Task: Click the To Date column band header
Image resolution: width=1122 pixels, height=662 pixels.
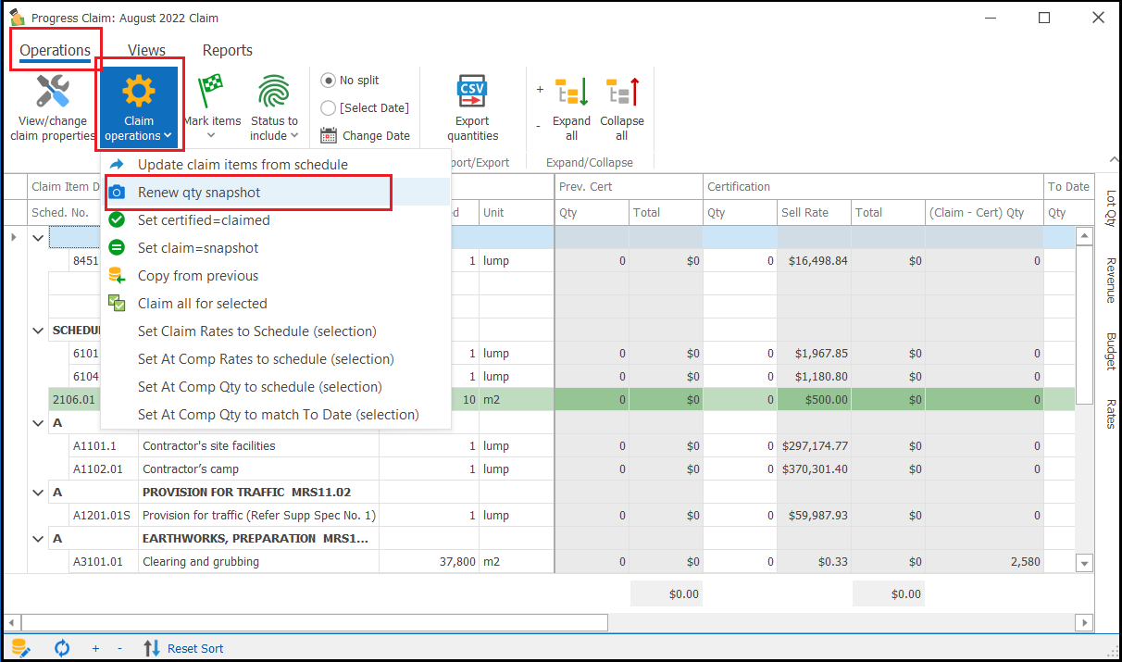Action: point(1068,187)
